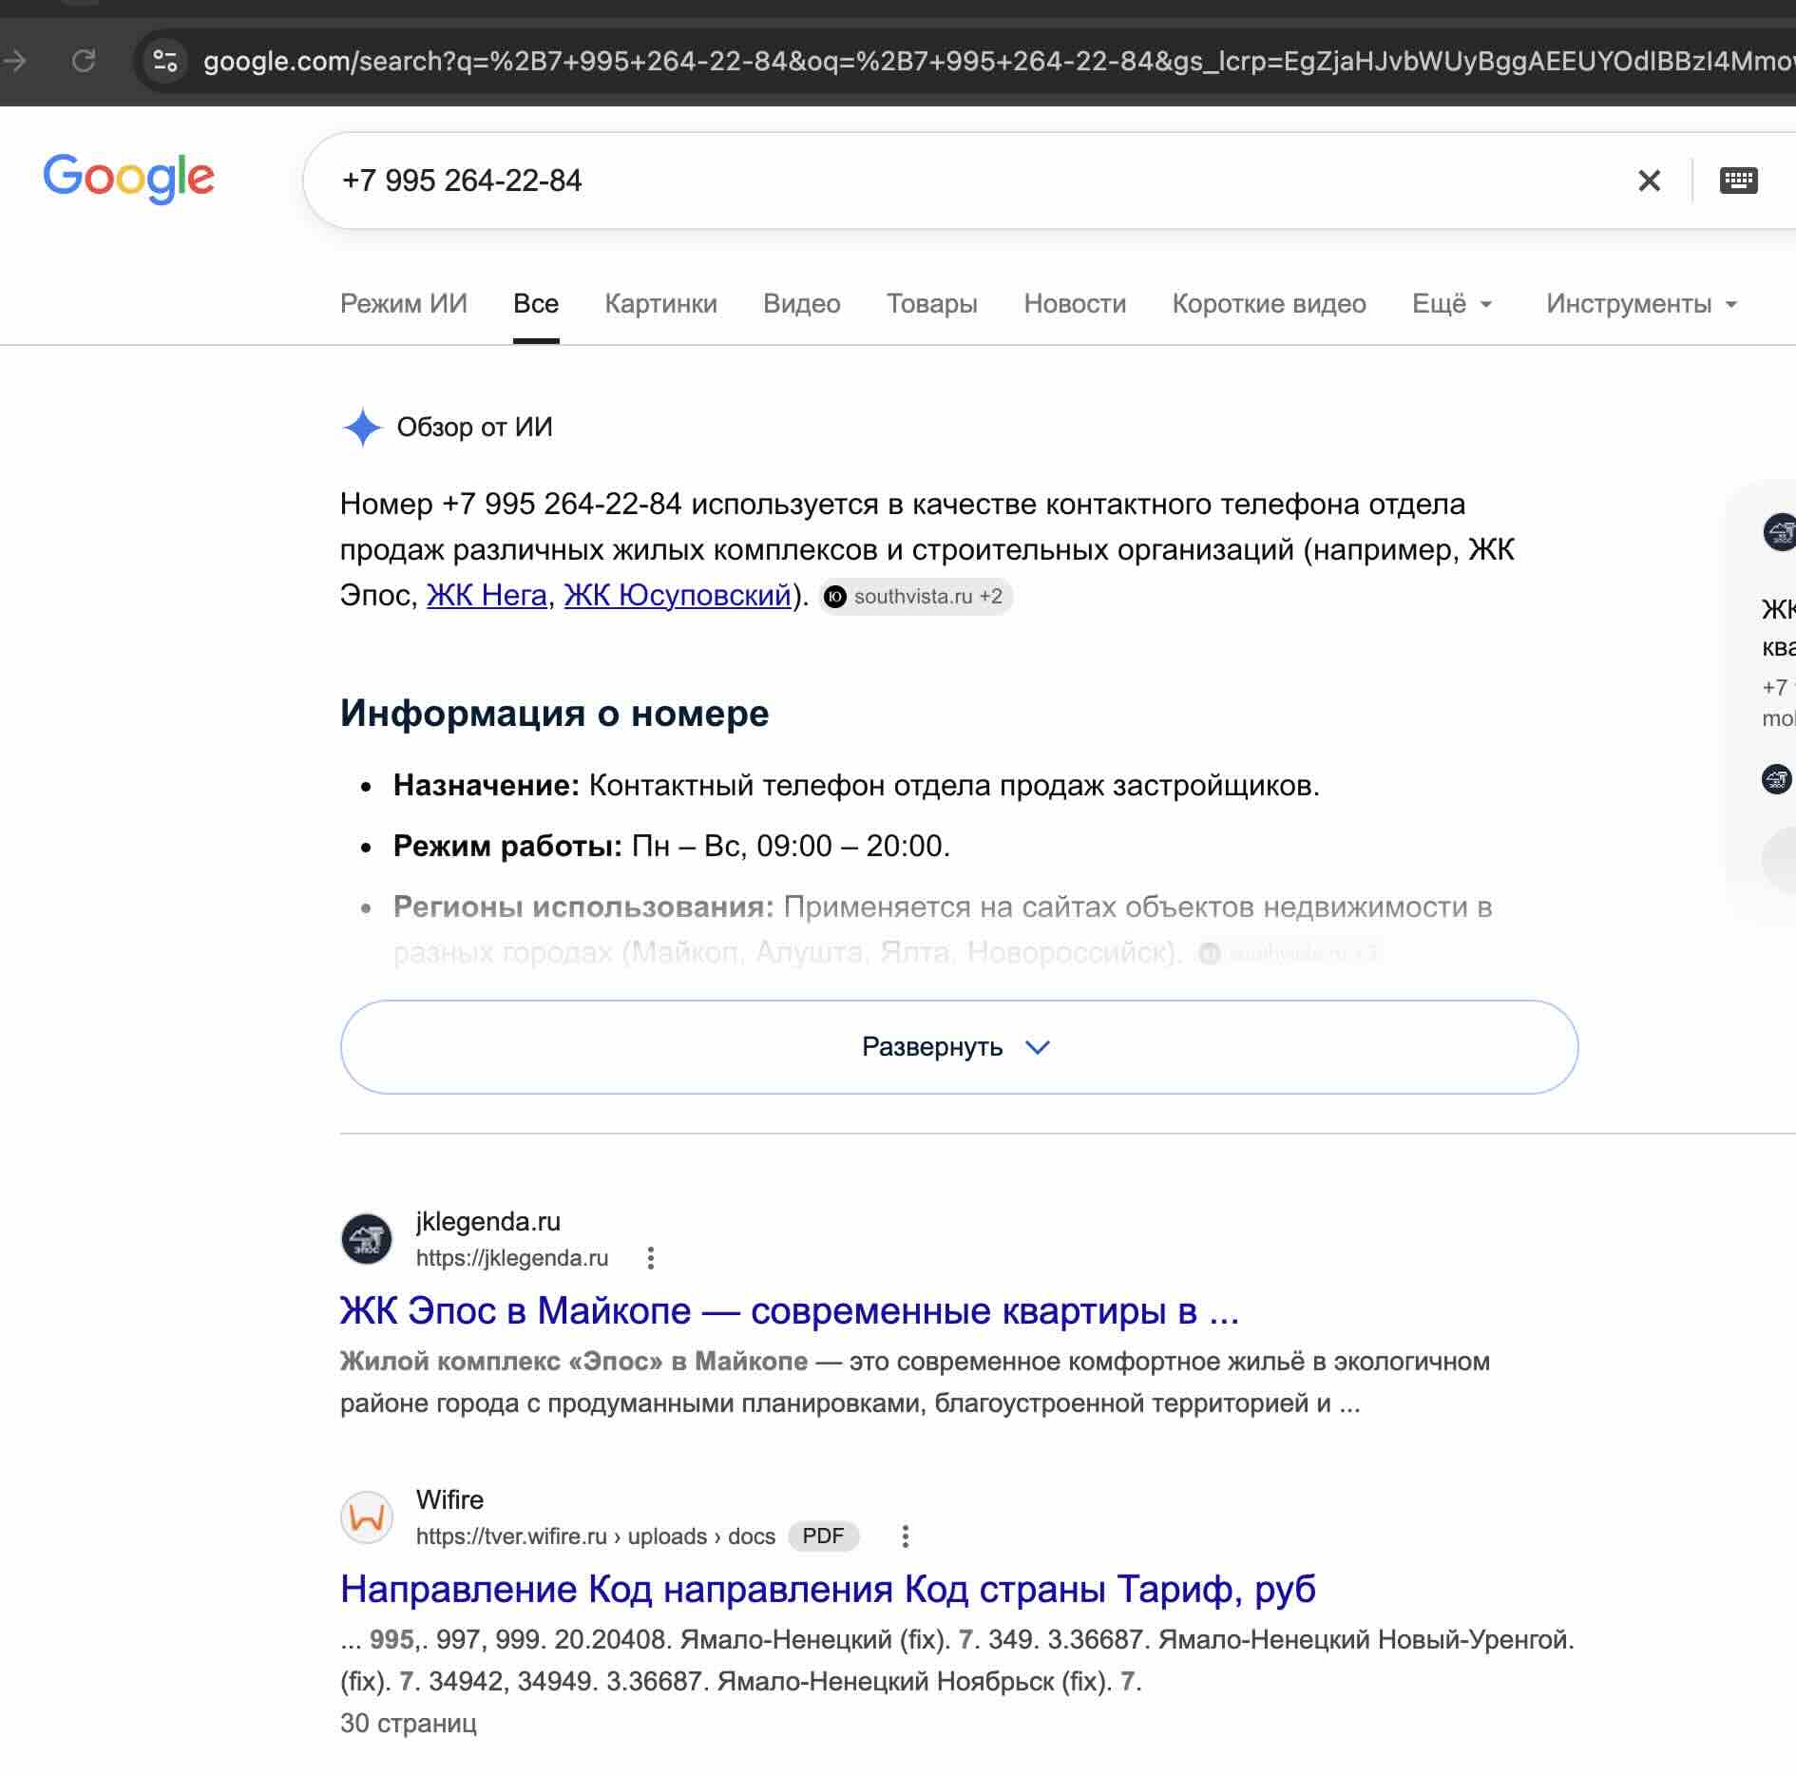Click the southvista.ru +2 source chip

coord(915,597)
